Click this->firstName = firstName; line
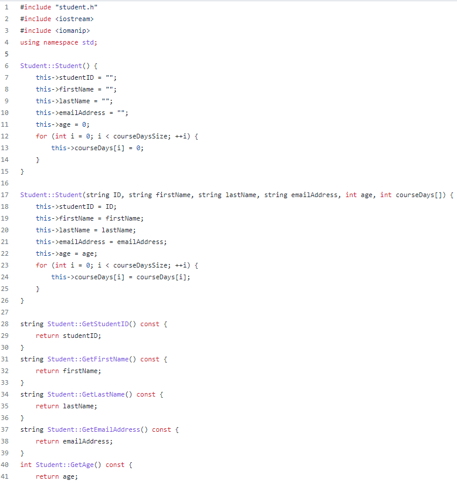 [x=90, y=218]
